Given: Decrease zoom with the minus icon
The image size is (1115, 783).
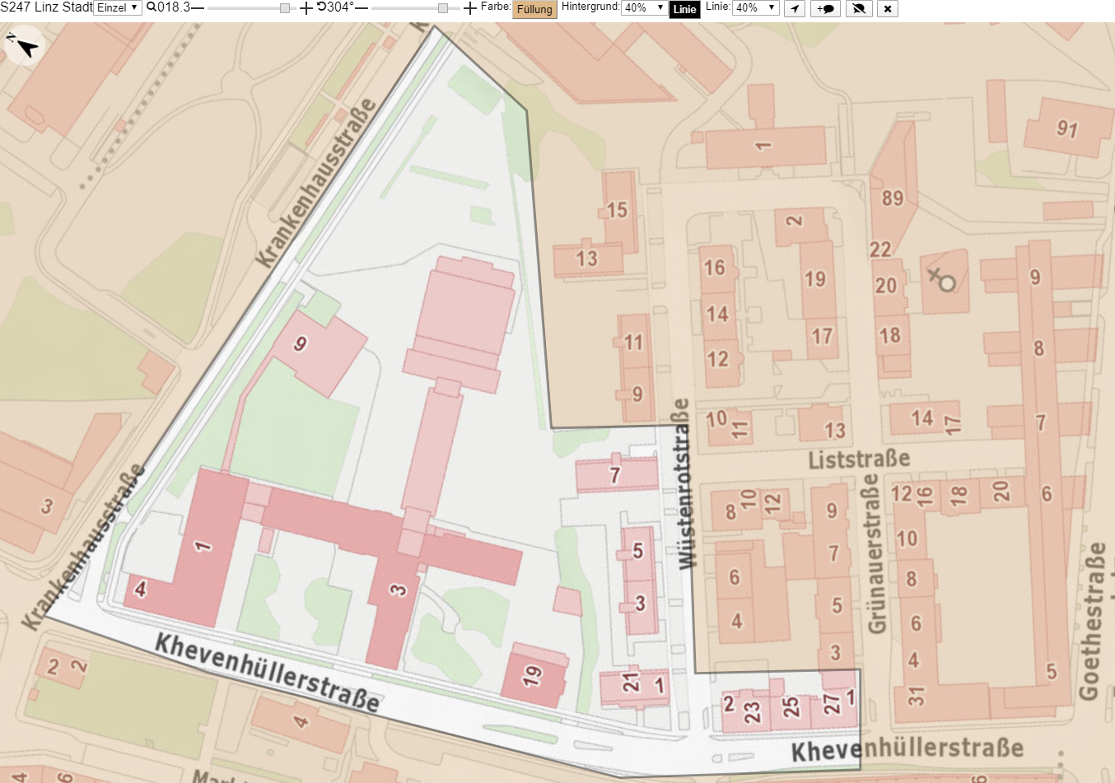Looking at the screenshot, I should (x=198, y=8).
